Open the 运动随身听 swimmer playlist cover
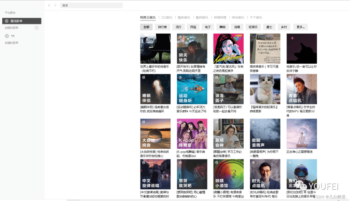Image resolution: width=350 pixels, height=201 pixels. [192, 89]
